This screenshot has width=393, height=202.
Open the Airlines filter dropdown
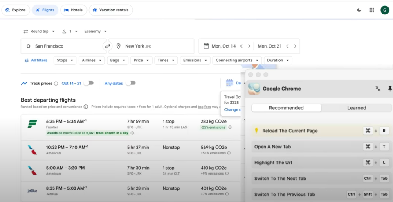click(x=92, y=60)
